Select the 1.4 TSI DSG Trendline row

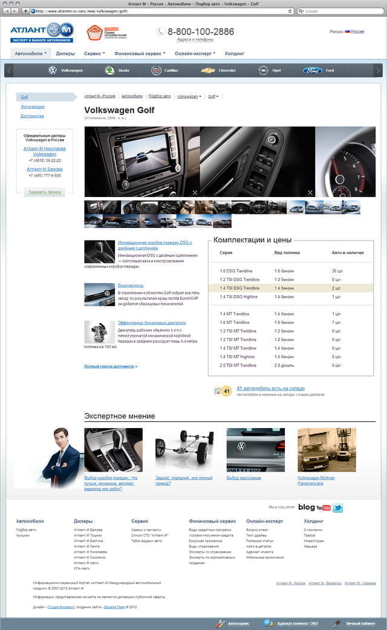click(290, 288)
